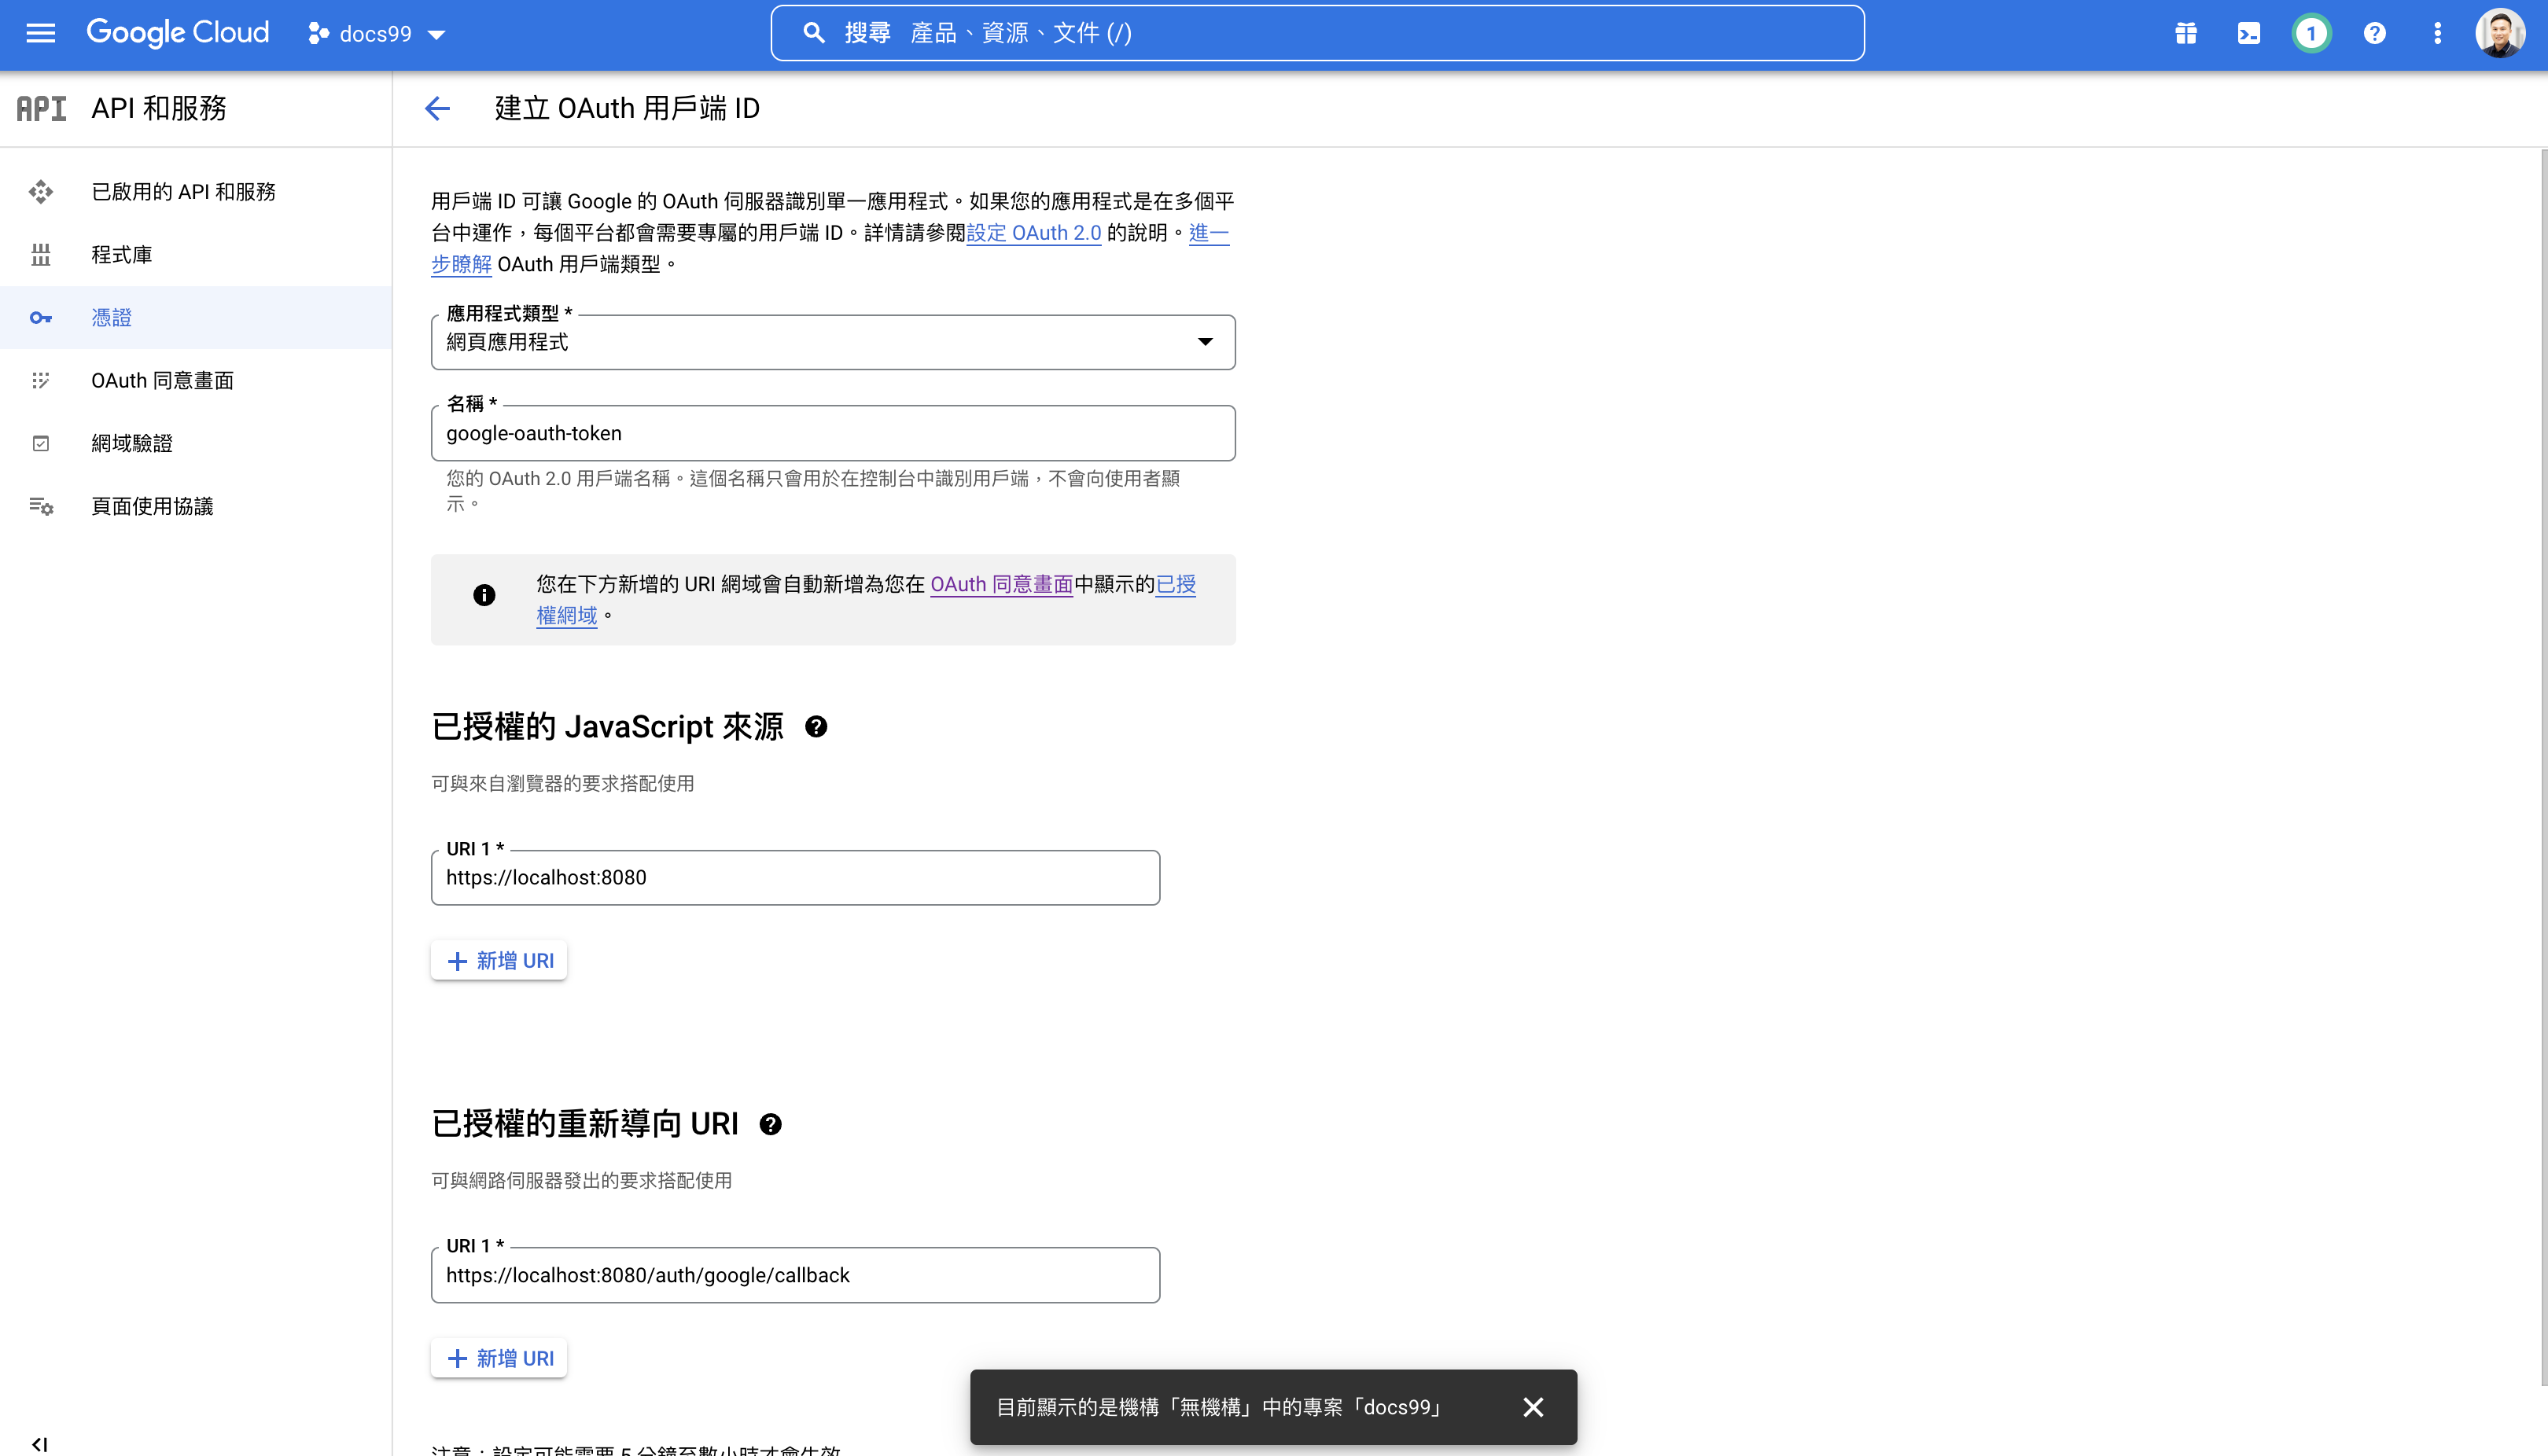Open the 應用程式類型 dropdown

832,342
